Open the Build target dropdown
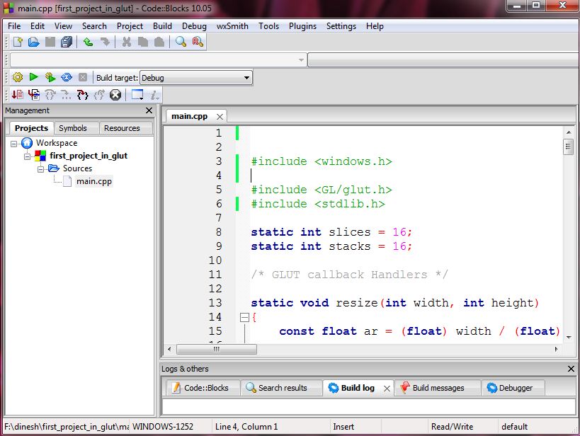This screenshot has width=580, height=436. pyautogui.click(x=196, y=78)
